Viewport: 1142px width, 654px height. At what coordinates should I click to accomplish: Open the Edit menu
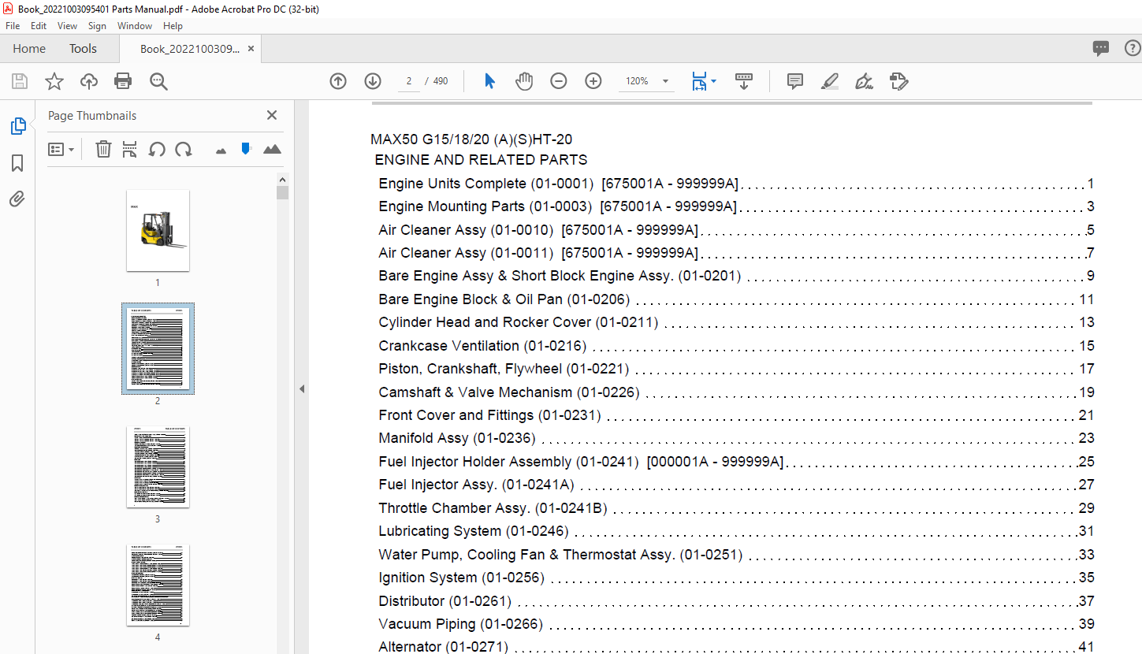click(39, 26)
